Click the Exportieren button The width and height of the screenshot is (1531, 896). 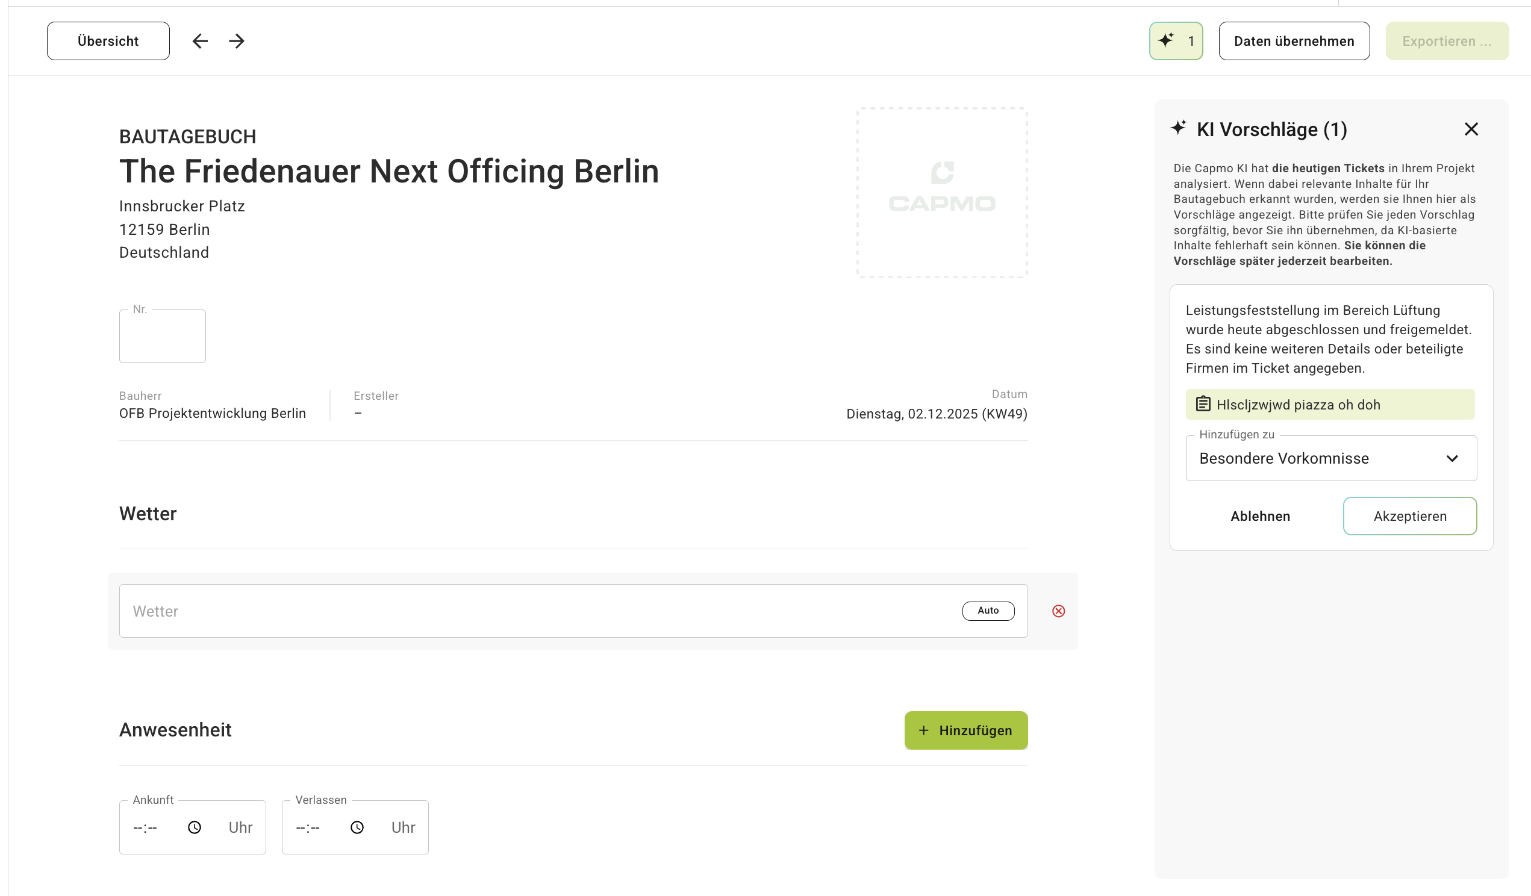coord(1446,41)
